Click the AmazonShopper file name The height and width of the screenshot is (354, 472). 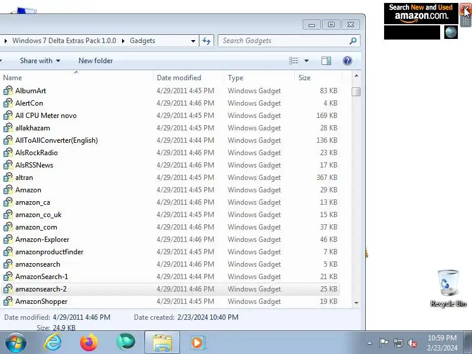41,301
